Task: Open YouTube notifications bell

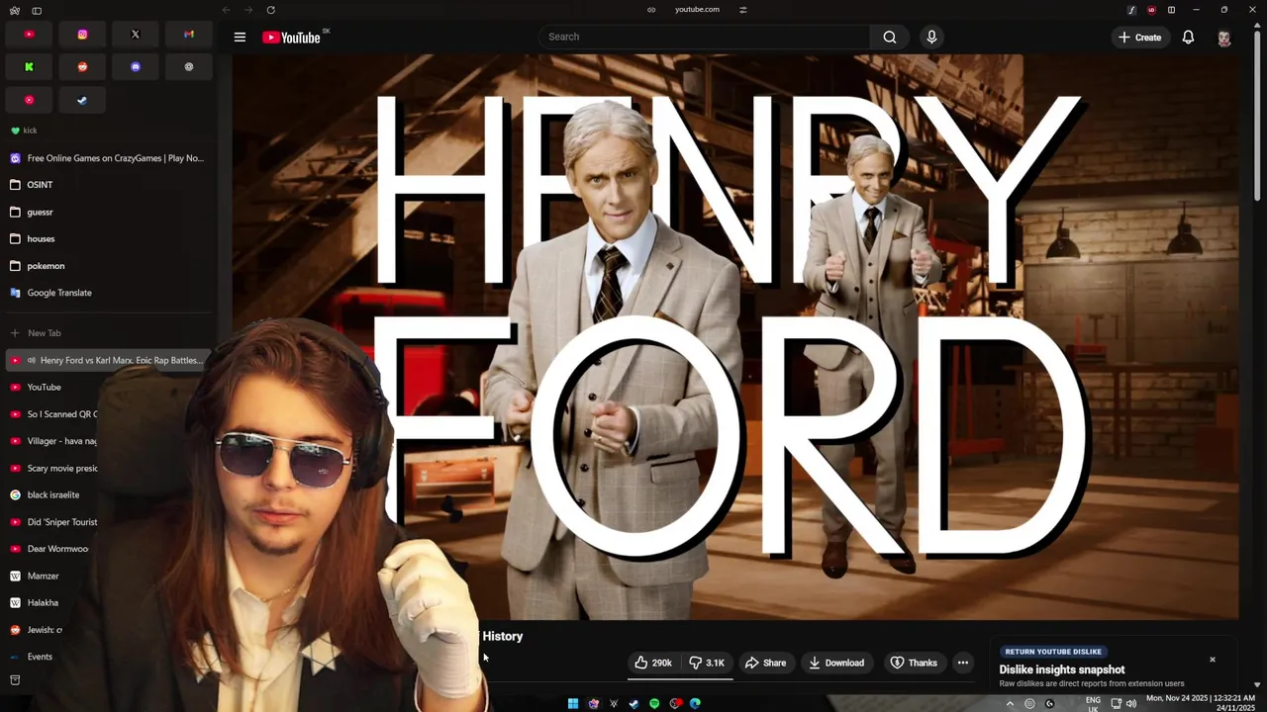Action: [1188, 38]
